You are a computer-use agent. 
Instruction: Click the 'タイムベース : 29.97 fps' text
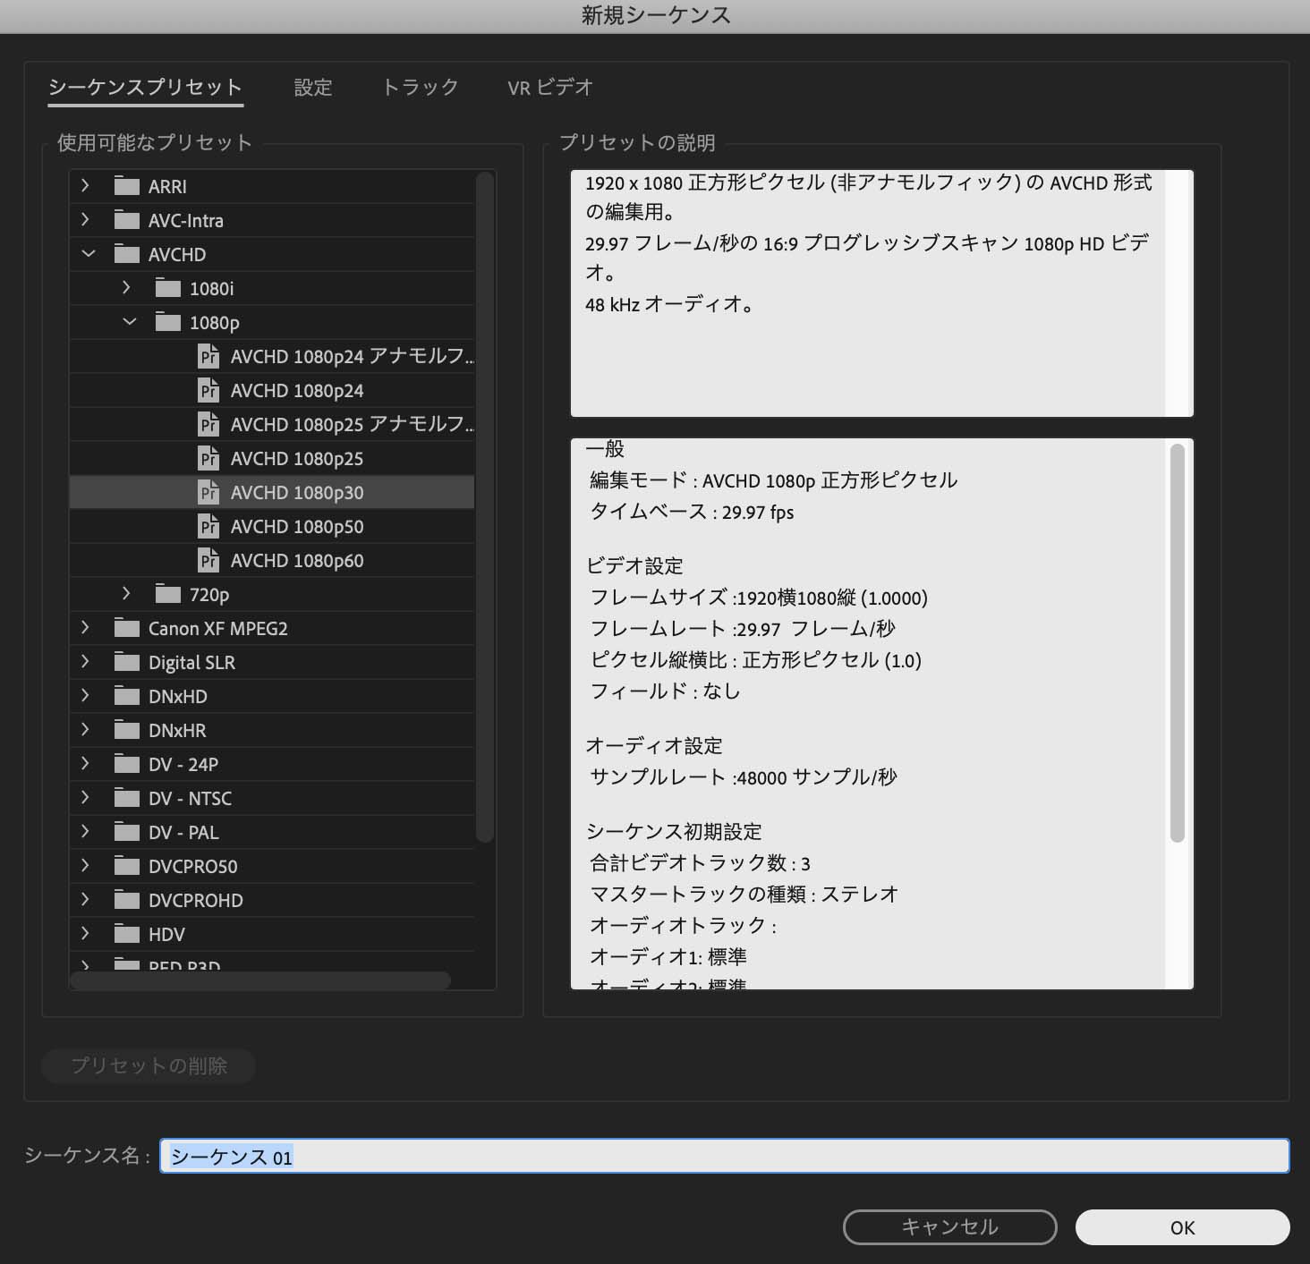click(x=692, y=512)
